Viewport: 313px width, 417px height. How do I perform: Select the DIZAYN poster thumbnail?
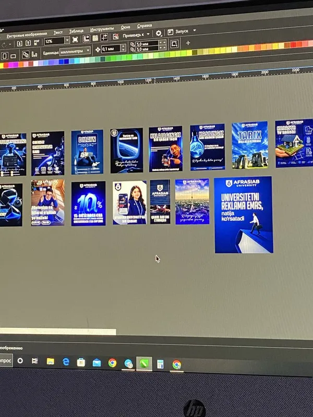pos(87,152)
